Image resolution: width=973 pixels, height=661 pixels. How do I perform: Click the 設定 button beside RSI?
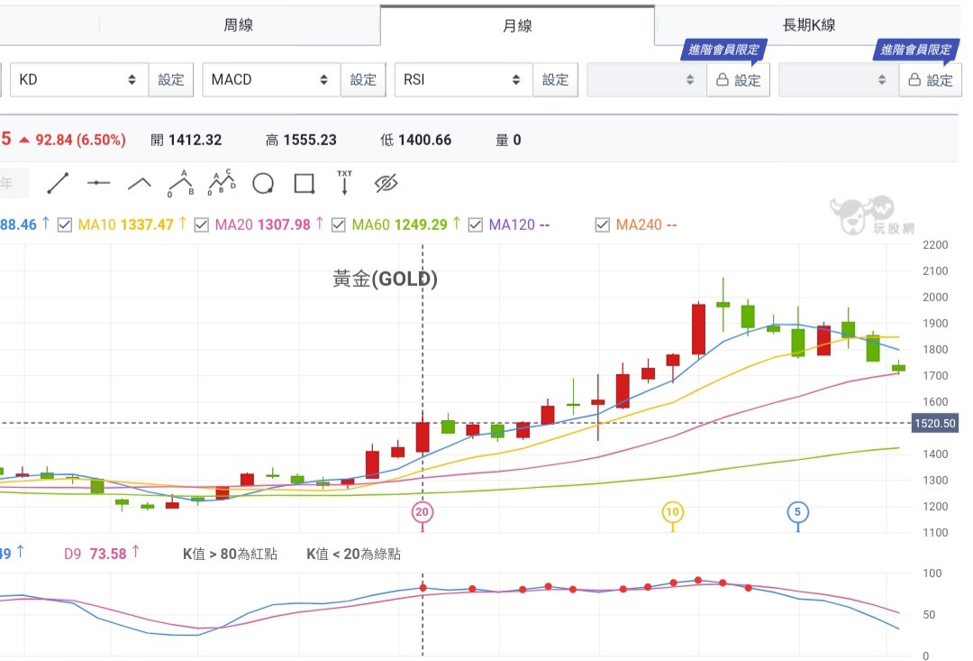(555, 79)
